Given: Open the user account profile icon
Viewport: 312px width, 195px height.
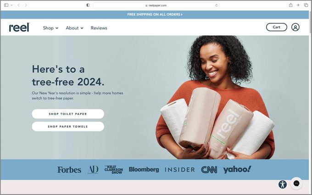Looking at the screenshot, I should pos(295,27).
